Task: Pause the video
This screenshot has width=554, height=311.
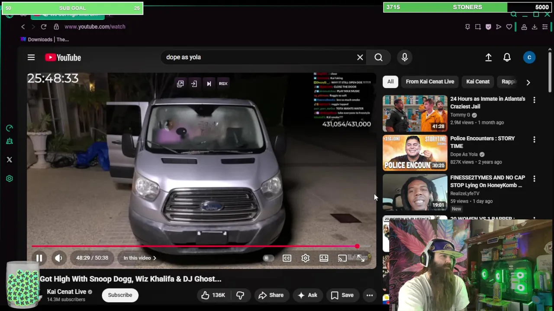Action: coord(39,258)
